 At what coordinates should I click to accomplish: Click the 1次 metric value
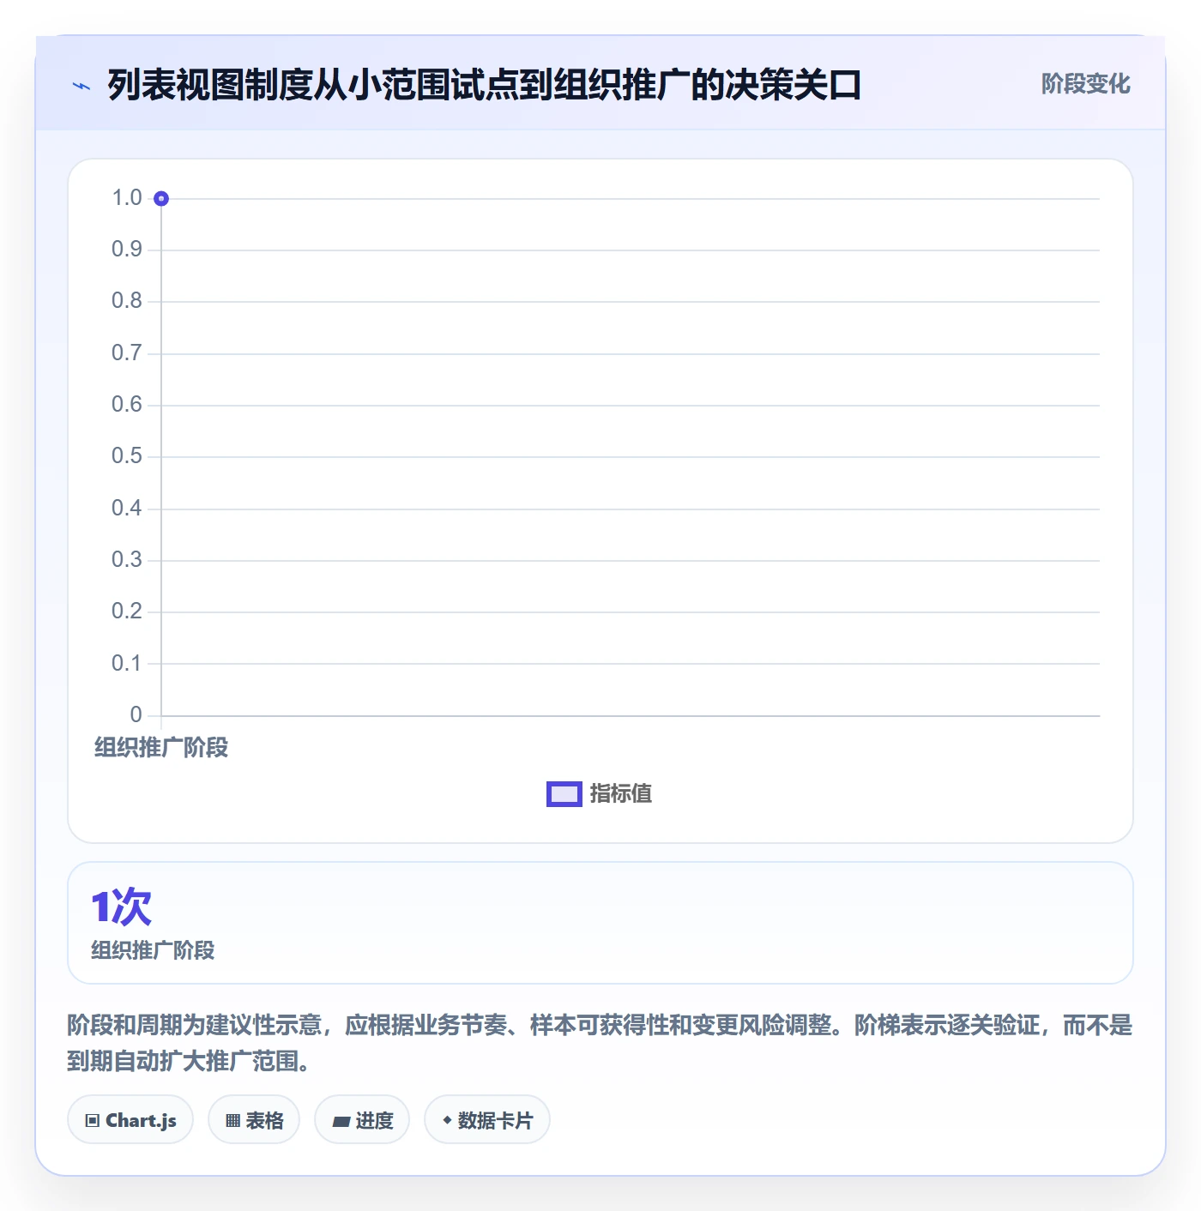[121, 907]
